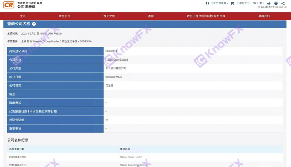Click the 公司名称纪录 section heading
This screenshot has height=167, width=291.
[x=17, y=140]
